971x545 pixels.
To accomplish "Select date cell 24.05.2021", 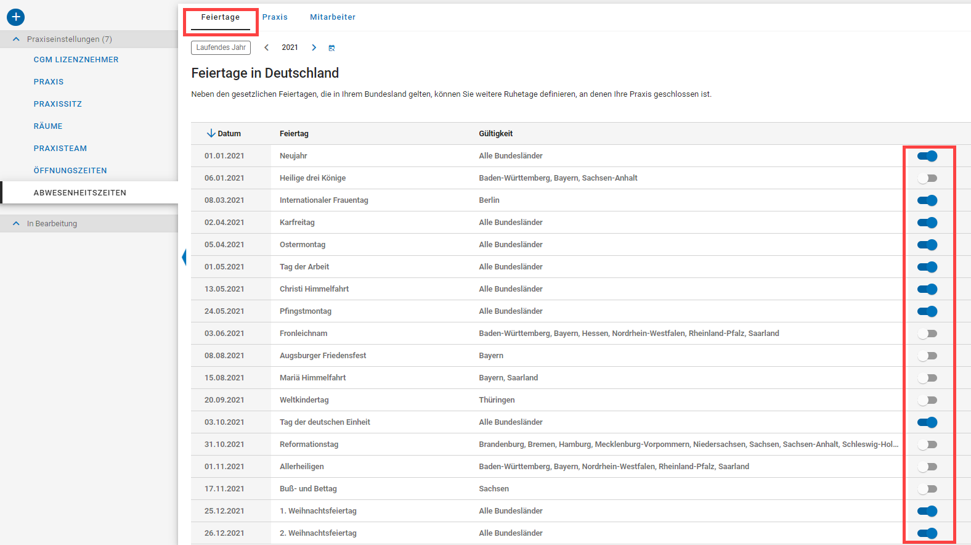I will 224,311.
